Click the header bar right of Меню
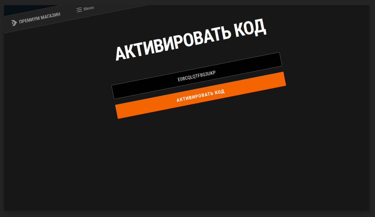Viewport: 375px width, 217px height. [120, 9]
